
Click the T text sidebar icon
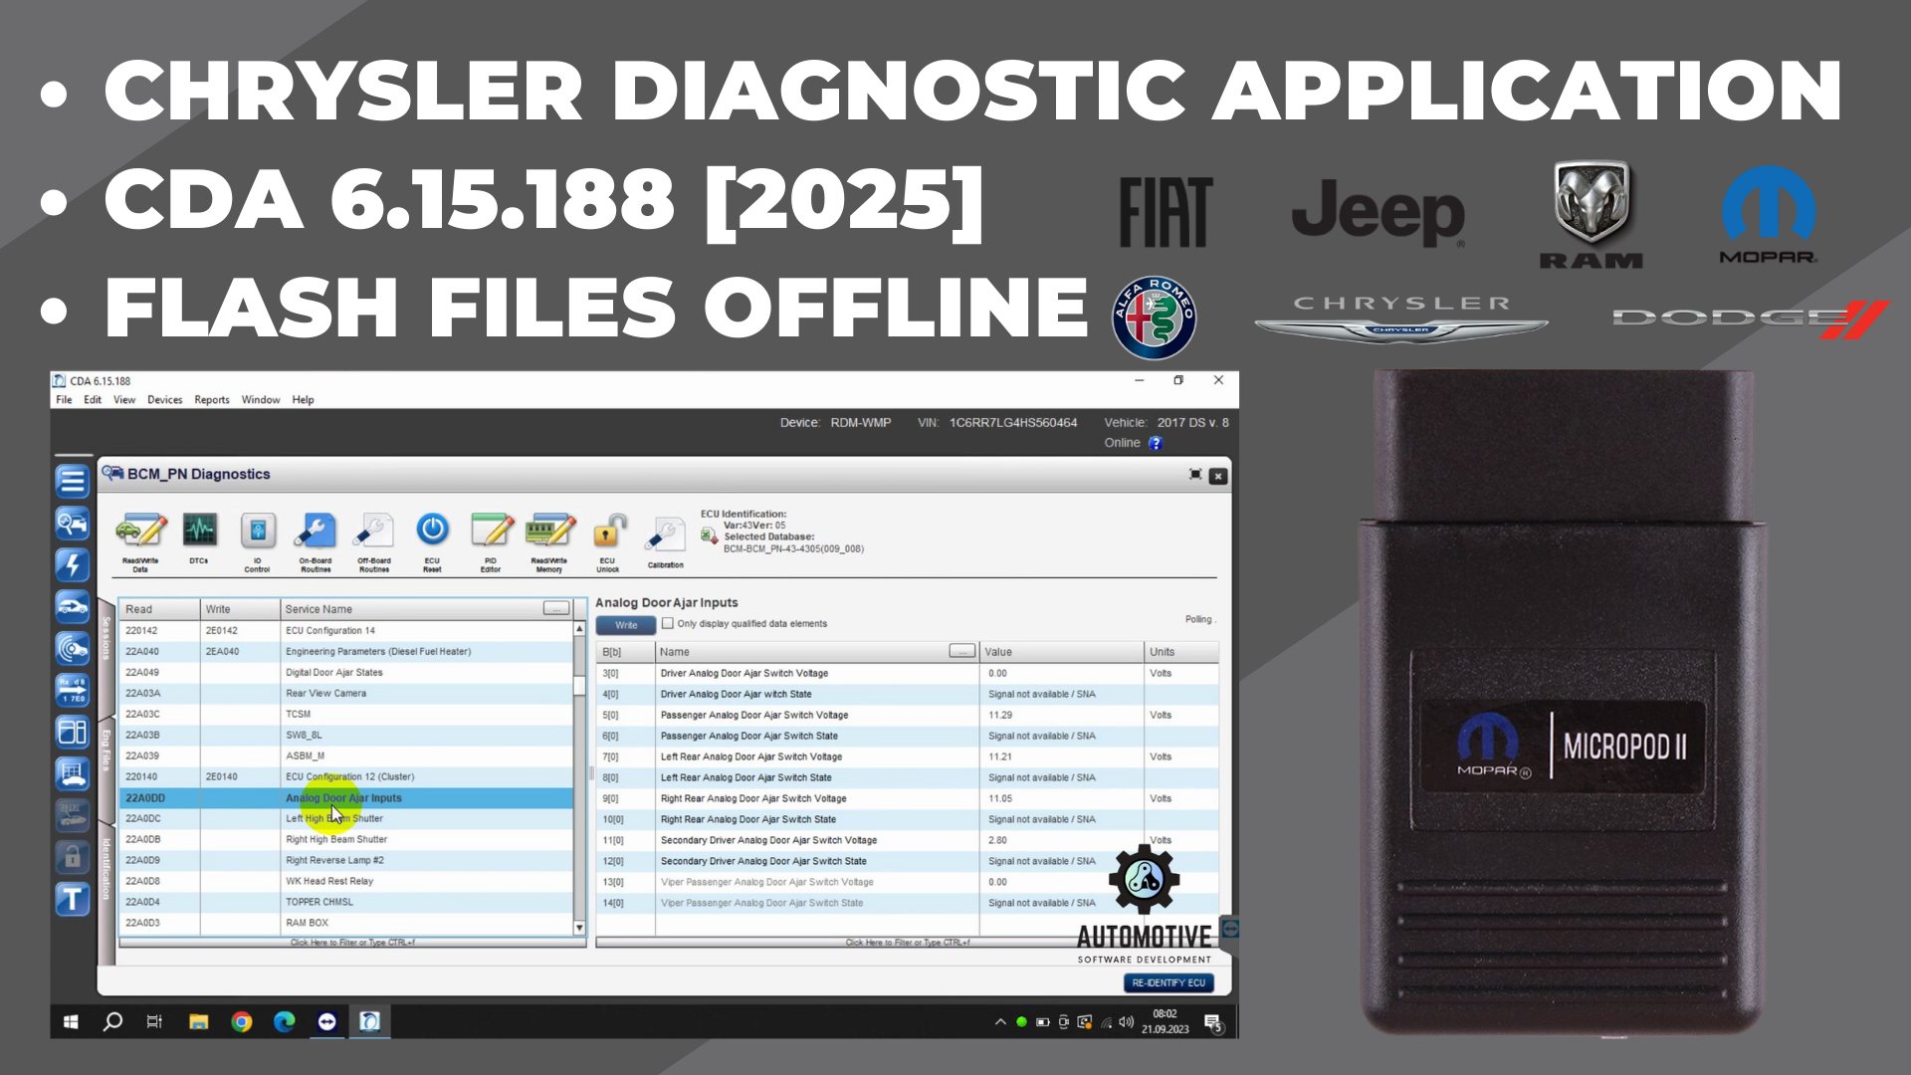(72, 900)
